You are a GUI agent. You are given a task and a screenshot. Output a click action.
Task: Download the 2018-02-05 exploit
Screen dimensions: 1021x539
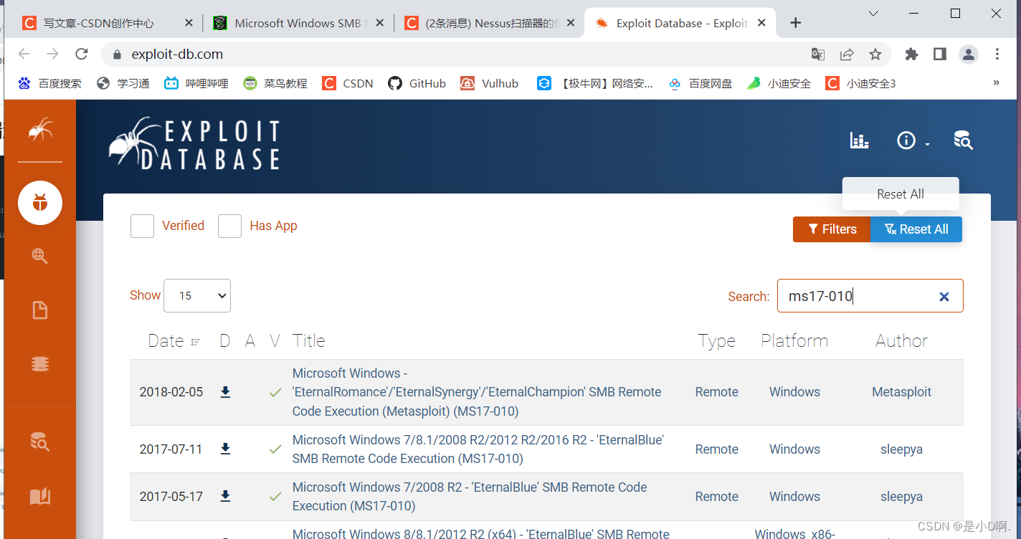(225, 392)
